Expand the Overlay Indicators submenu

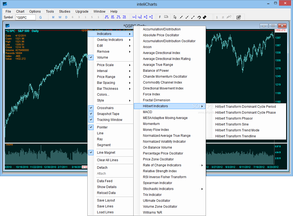pyautogui.click(x=110, y=40)
